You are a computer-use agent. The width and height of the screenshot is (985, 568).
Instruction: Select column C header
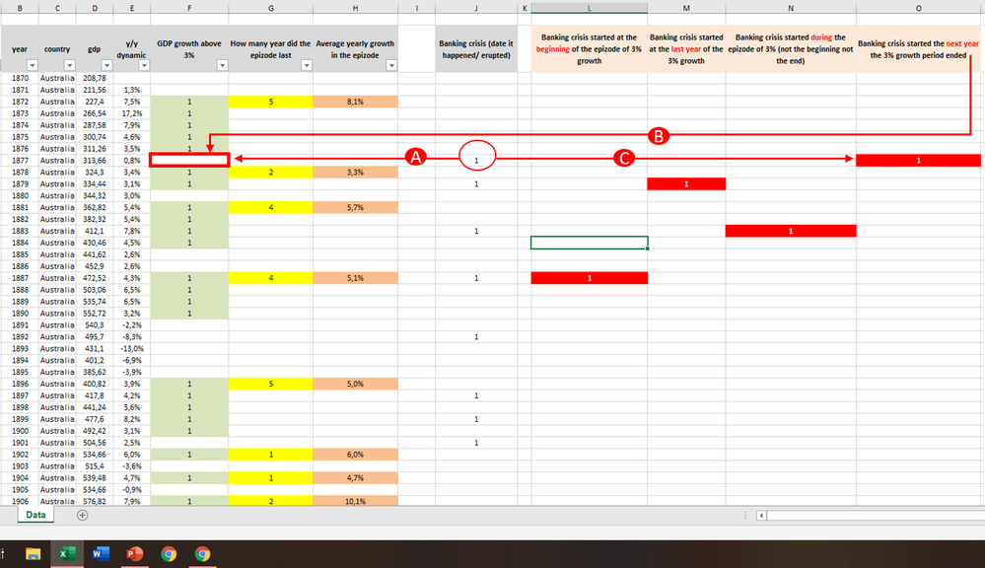57,8
